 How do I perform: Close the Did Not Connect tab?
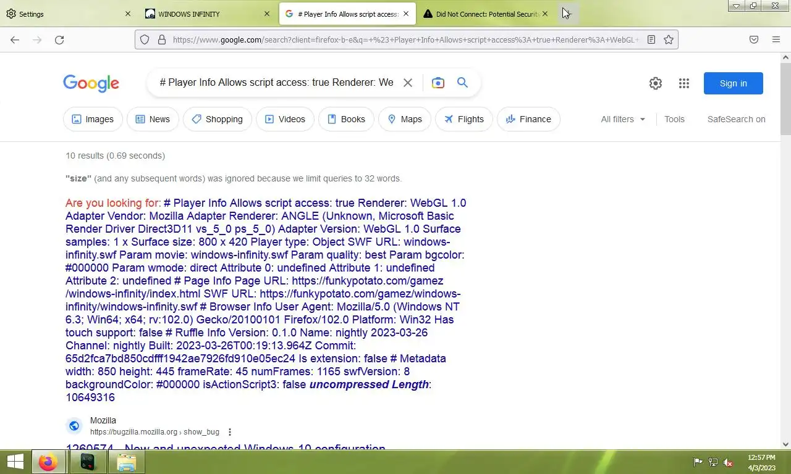pyautogui.click(x=544, y=14)
